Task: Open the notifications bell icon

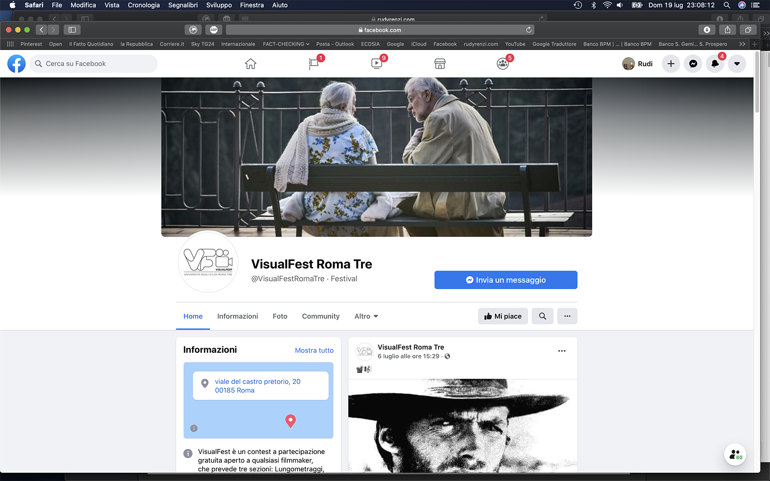Action: point(715,64)
